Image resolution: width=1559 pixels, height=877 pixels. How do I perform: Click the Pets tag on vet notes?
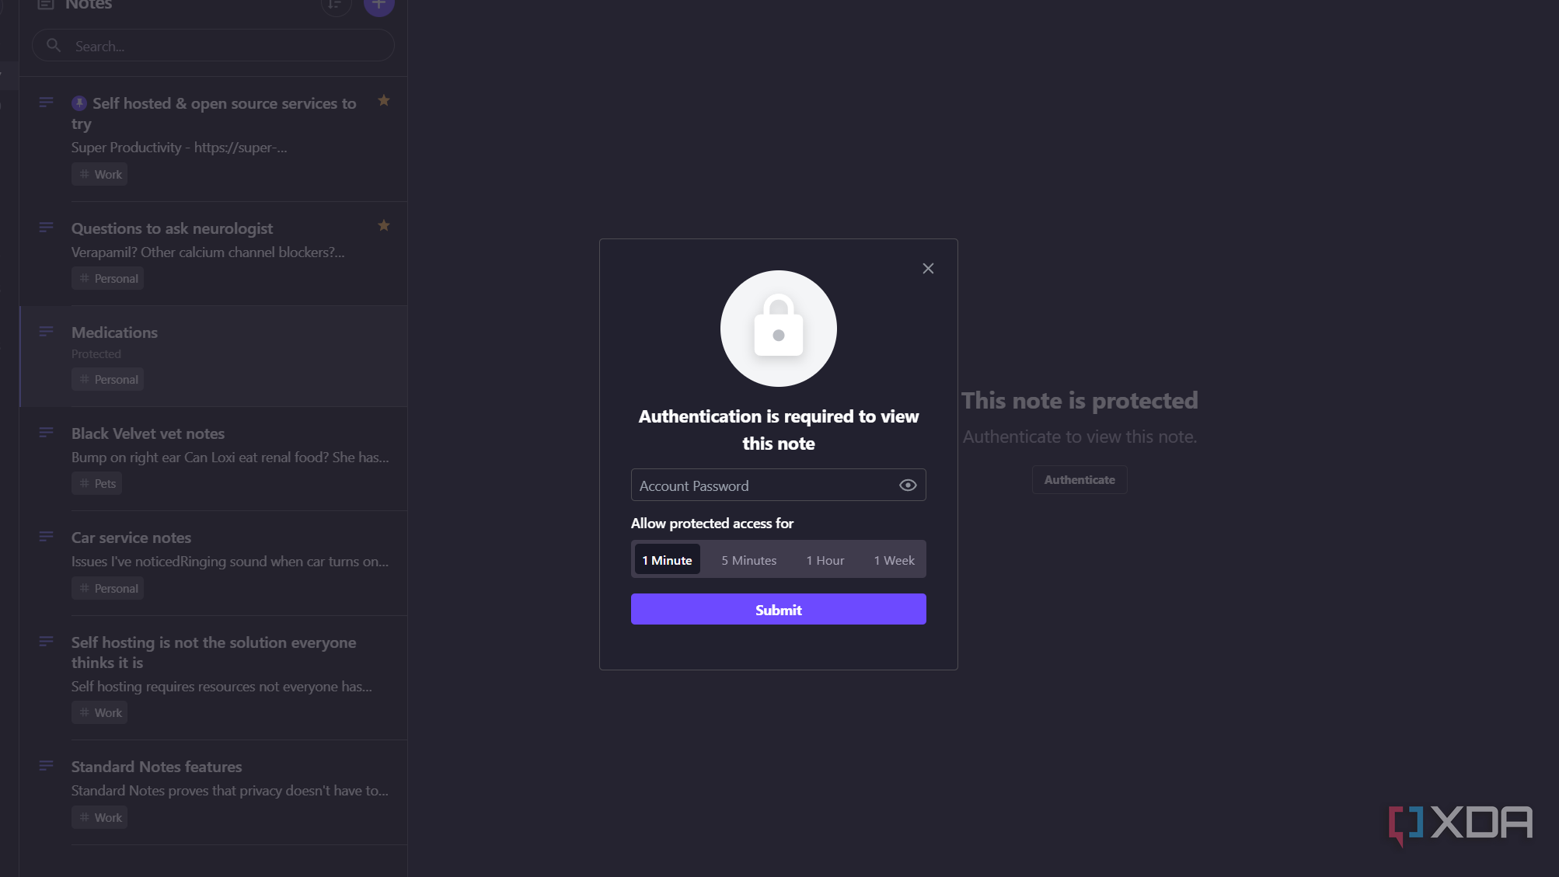click(x=98, y=483)
